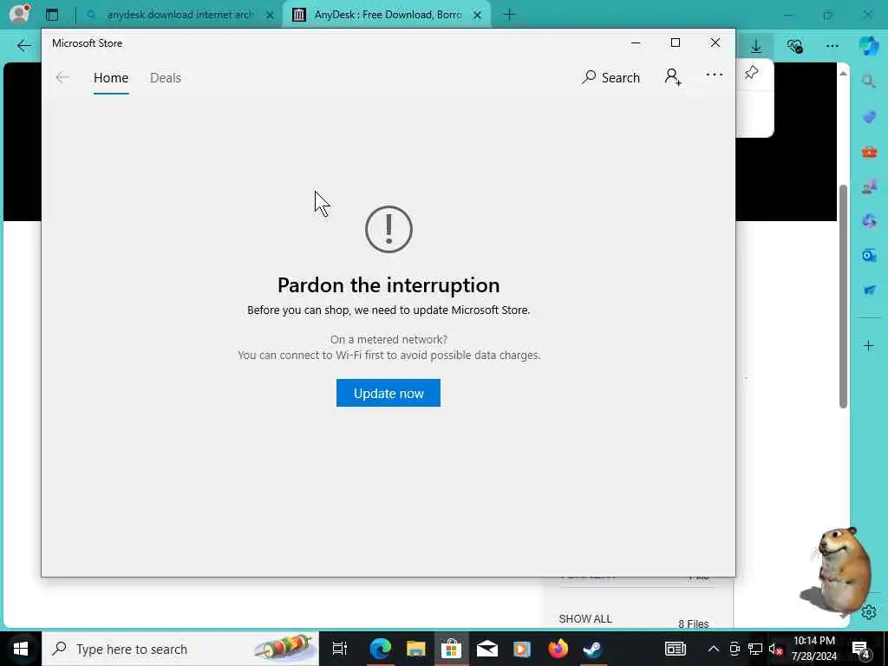Select the AnyDesk : Free Download browser tab
Screen dimensions: 888x666
click(x=388, y=15)
